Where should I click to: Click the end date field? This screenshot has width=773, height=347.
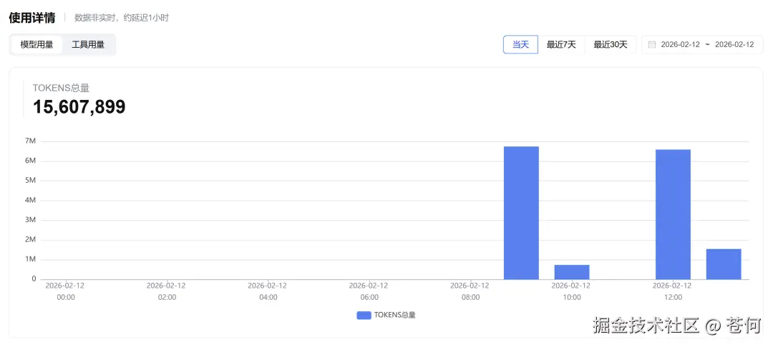click(x=734, y=44)
